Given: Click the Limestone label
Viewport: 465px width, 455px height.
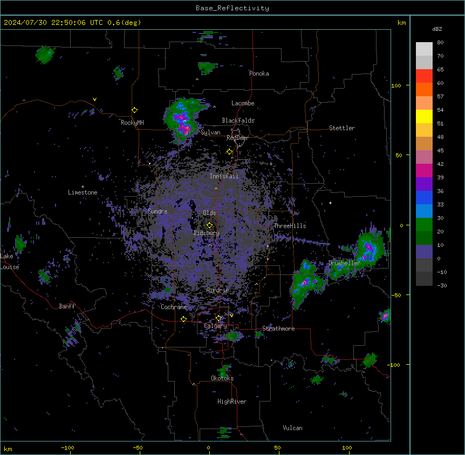Looking at the screenshot, I should click(83, 192).
